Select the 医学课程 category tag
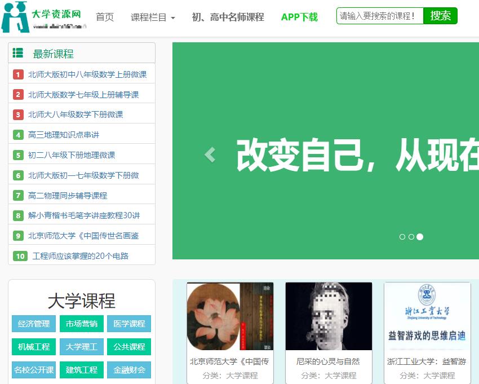The image size is (479, 384). [x=130, y=324]
